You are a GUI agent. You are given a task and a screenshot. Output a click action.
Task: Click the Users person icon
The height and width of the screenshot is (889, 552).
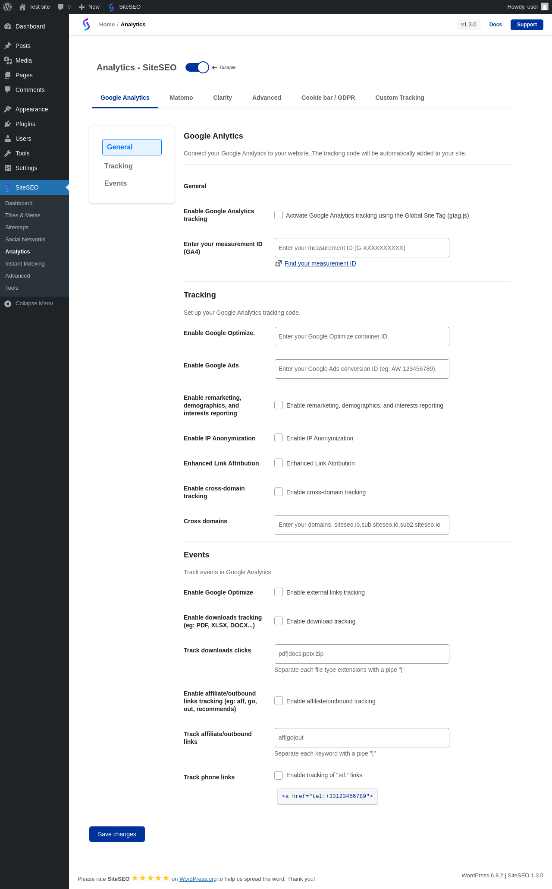pyautogui.click(x=8, y=139)
